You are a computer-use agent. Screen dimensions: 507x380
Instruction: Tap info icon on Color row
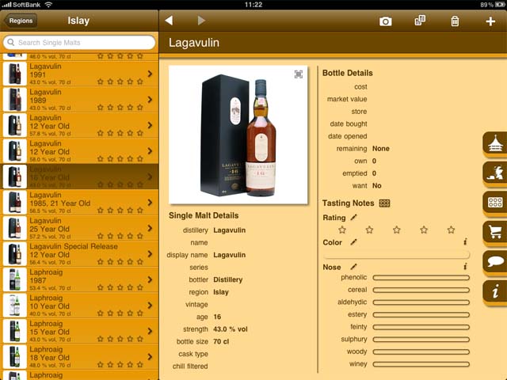coord(465,241)
